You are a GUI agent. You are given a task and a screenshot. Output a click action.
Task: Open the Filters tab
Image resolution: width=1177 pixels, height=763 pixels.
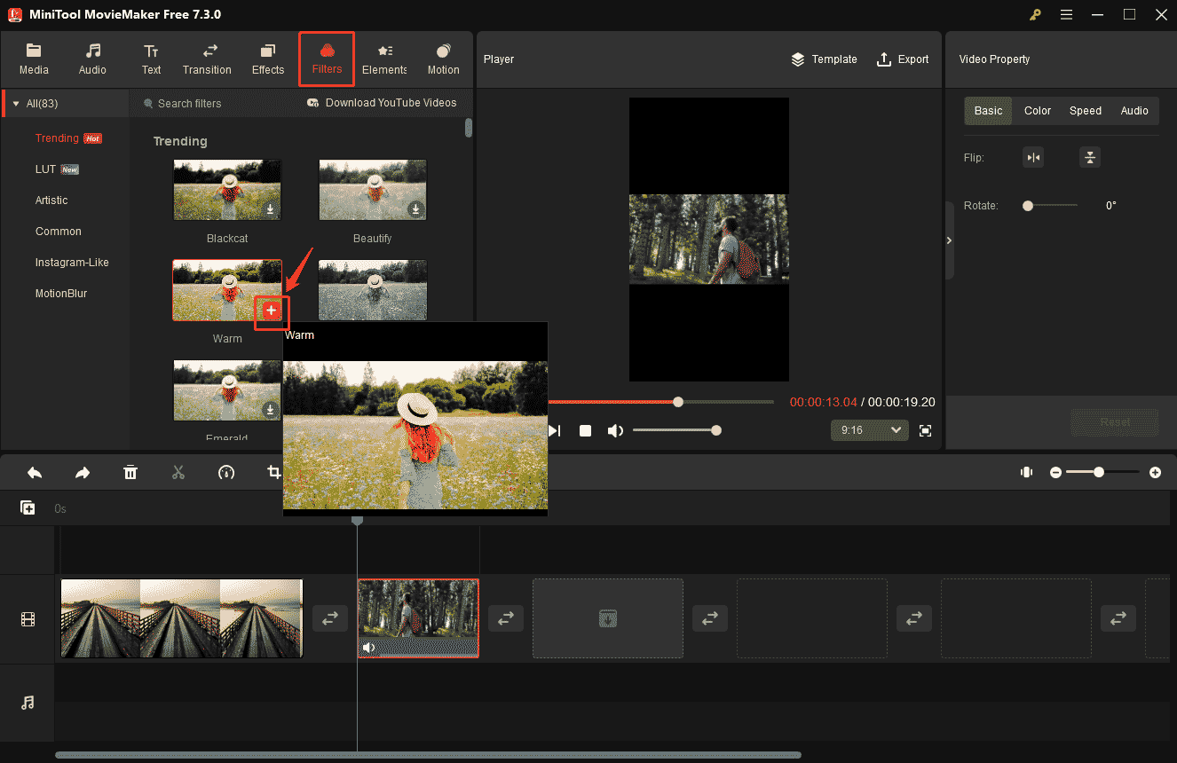click(x=327, y=59)
